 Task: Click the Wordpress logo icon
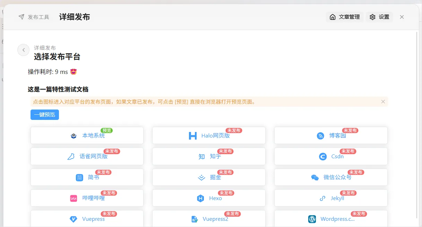pyautogui.click(x=312, y=219)
